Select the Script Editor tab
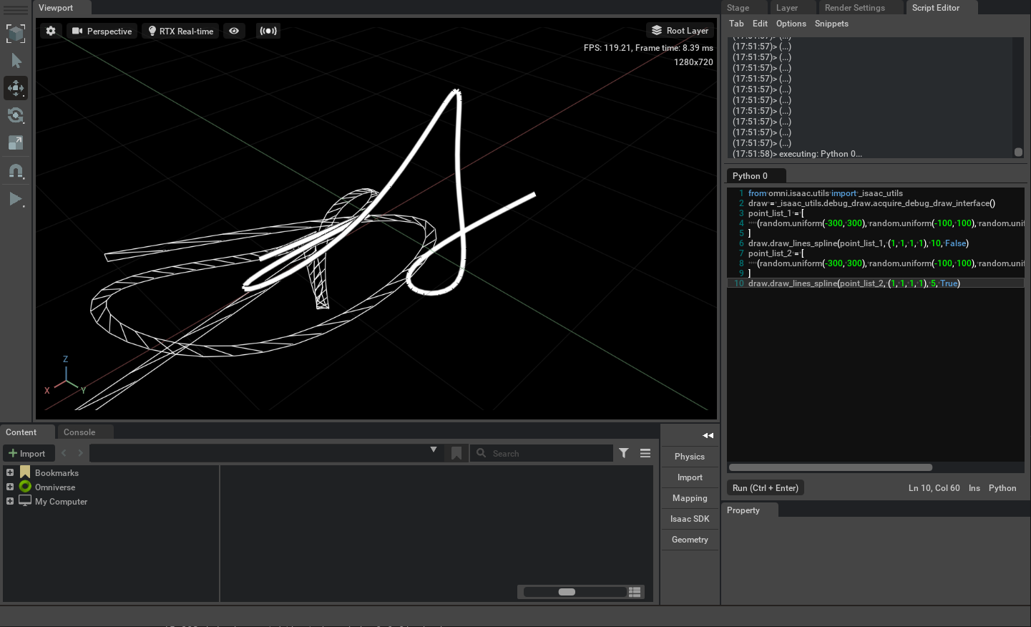 936,8
